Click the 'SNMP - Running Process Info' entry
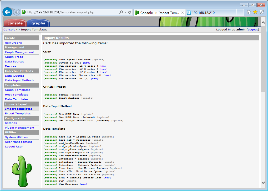 (x=80, y=178)
